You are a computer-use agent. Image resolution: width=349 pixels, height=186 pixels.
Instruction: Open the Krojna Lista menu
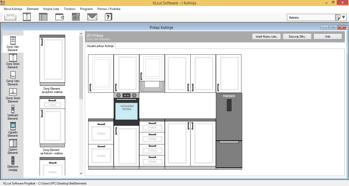(x=51, y=9)
